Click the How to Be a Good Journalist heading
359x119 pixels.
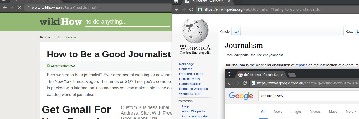pyautogui.click(x=109, y=54)
